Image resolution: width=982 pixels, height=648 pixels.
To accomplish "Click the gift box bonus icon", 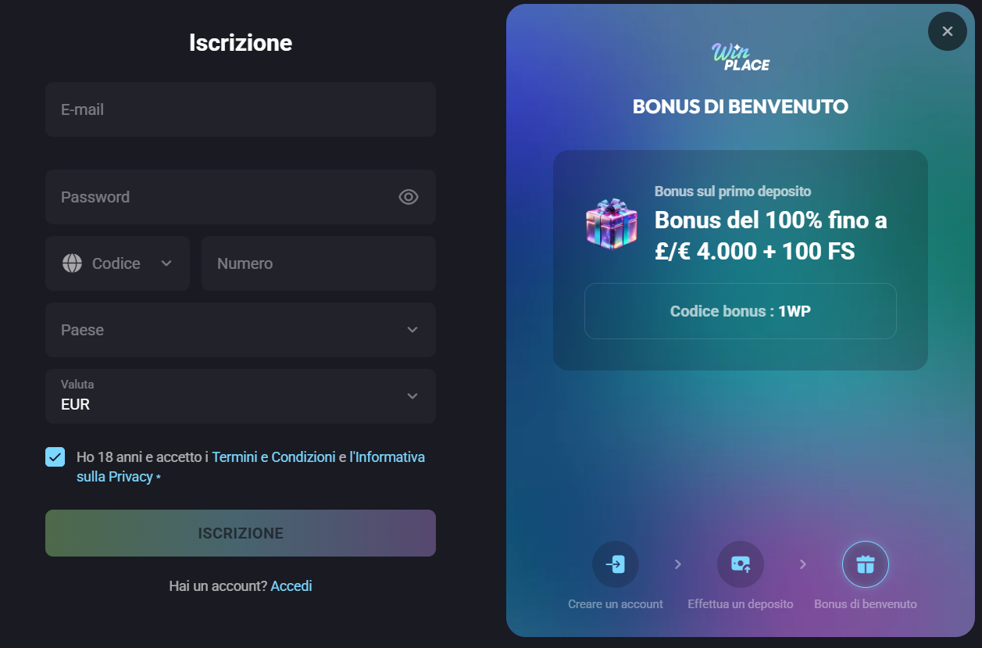I will point(612,224).
